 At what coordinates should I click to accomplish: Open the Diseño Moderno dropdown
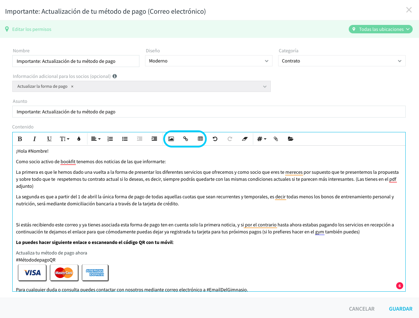[x=209, y=61]
